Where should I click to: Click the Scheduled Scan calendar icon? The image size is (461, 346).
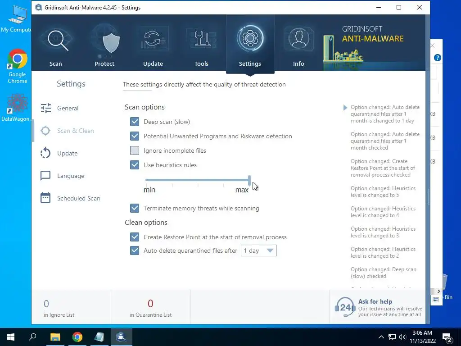click(45, 198)
